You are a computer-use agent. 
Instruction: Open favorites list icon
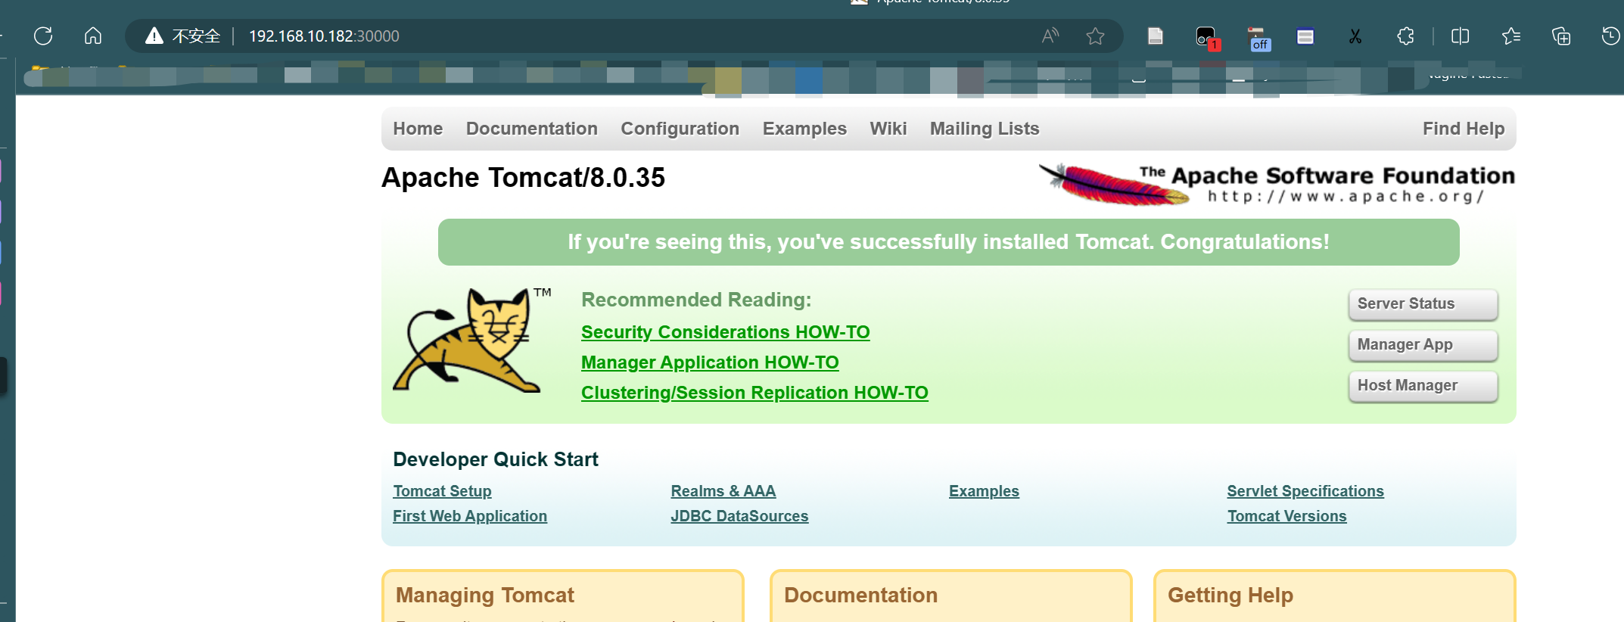pos(1510,36)
